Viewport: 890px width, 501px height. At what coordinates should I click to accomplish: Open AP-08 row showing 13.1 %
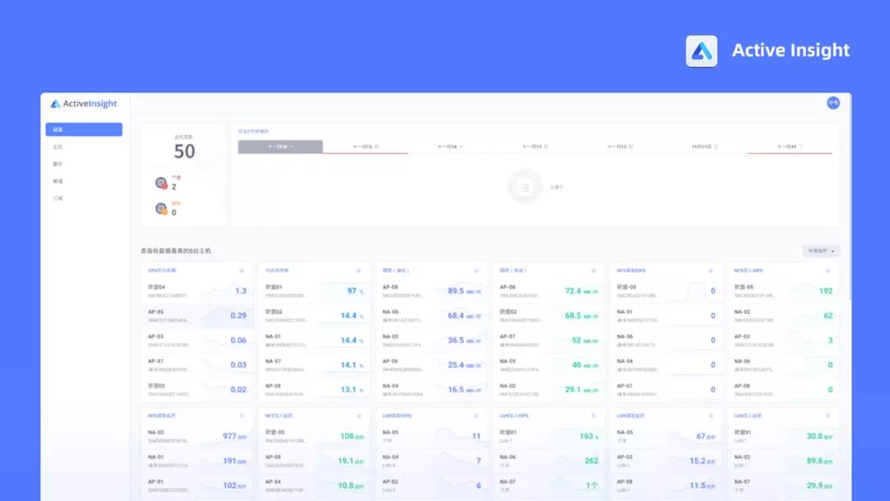(x=315, y=389)
